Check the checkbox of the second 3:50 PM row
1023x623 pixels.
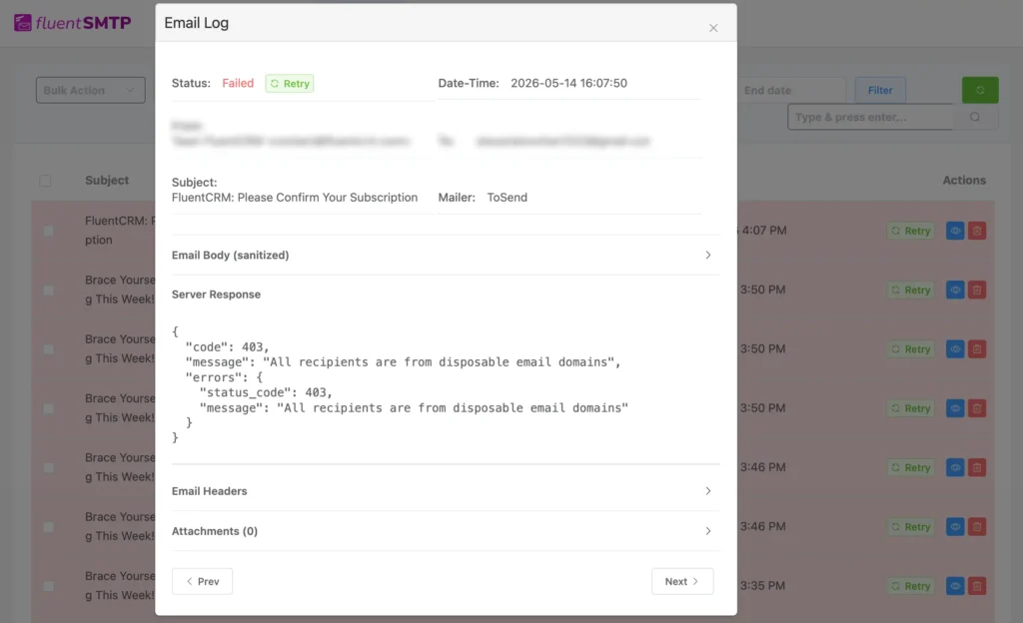[x=48, y=349]
